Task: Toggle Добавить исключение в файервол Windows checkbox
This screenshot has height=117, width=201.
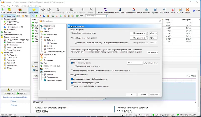Action: 72,79
